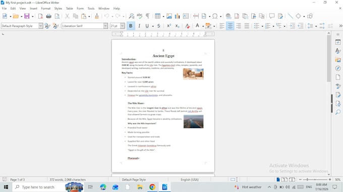Screen dimensions: 343x192
Task: Open highlighting color dropdown arrow
Action: (214, 26)
